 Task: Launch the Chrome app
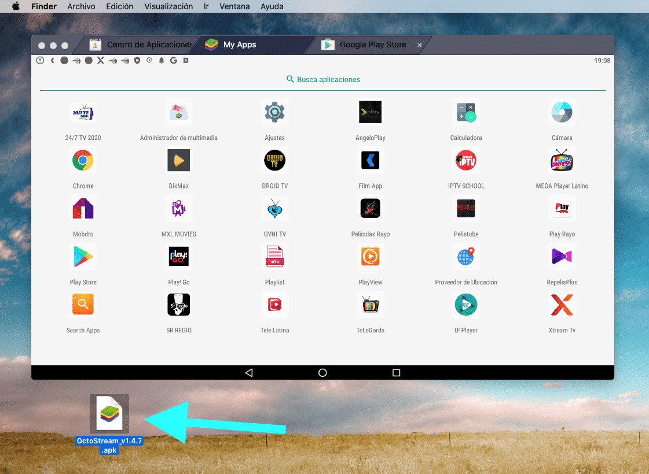click(x=83, y=161)
